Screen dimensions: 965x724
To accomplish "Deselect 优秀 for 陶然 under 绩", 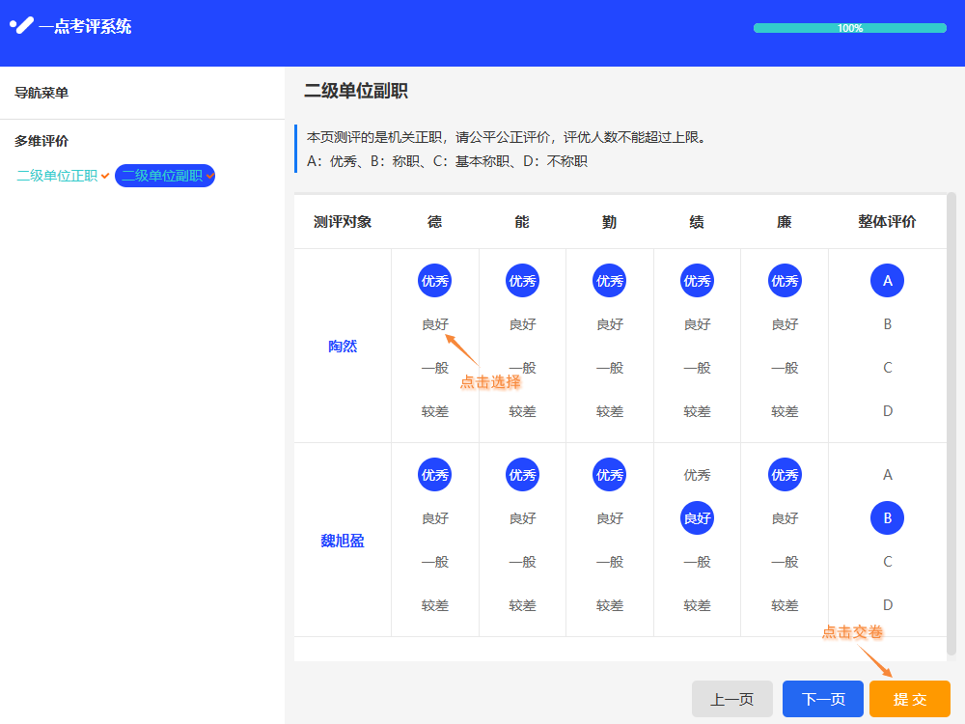I will point(697,281).
